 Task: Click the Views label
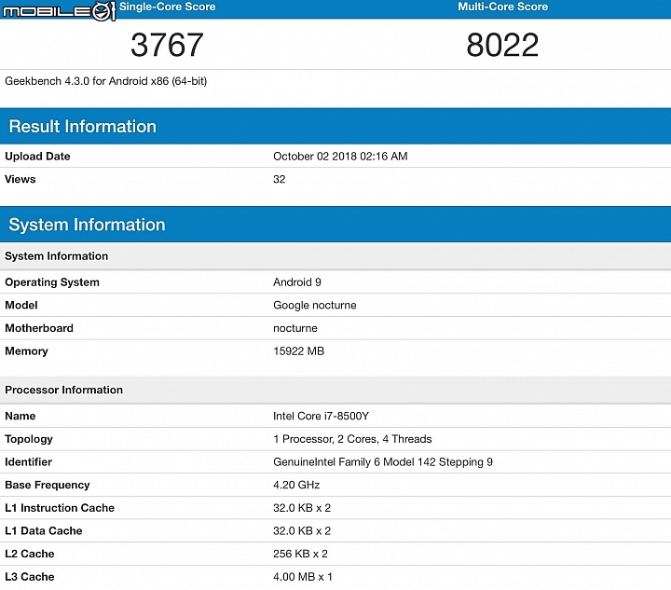point(21,179)
